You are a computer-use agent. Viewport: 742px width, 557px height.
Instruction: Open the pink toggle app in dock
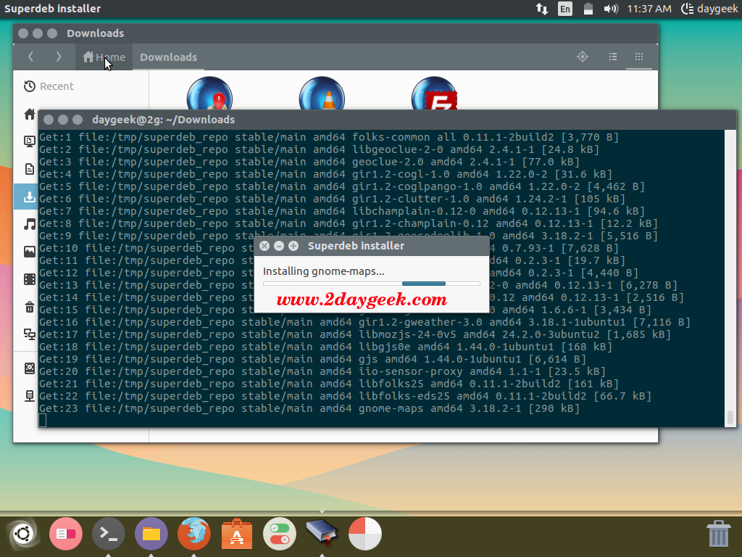coord(66,535)
